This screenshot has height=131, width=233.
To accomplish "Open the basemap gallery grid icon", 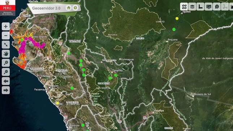I will coord(184,6).
